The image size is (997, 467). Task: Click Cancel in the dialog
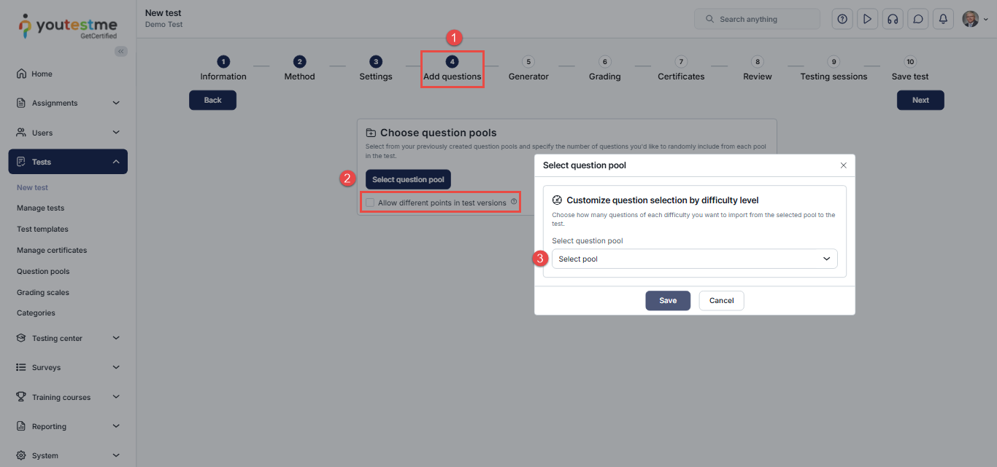(x=721, y=300)
